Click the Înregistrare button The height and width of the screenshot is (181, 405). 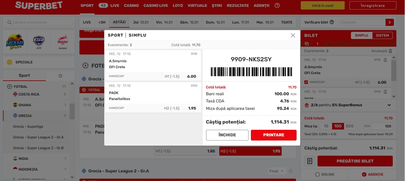(x=373, y=6)
